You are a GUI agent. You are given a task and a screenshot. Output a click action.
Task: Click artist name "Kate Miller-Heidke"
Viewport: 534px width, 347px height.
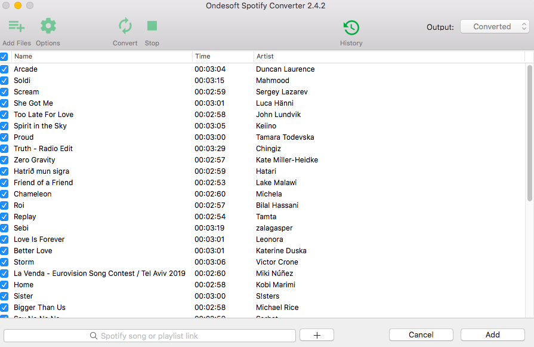click(x=287, y=160)
